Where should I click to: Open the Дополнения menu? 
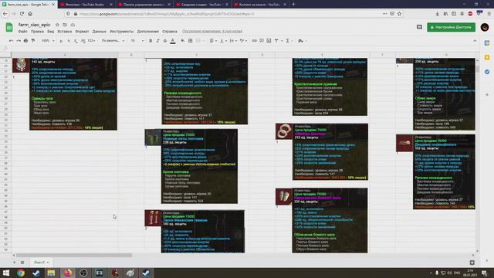(147, 32)
